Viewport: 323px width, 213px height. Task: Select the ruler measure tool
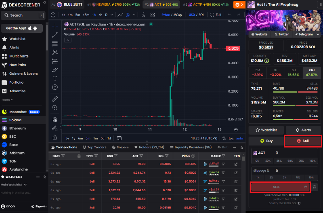point(55,99)
